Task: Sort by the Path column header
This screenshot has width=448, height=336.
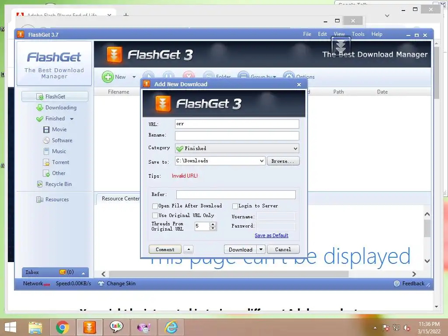Action: (x=338, y=92)
